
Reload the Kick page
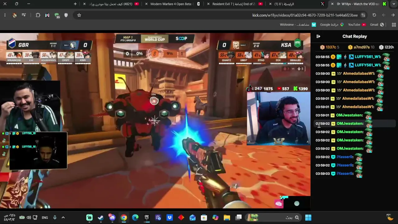[x=374, y=15]
